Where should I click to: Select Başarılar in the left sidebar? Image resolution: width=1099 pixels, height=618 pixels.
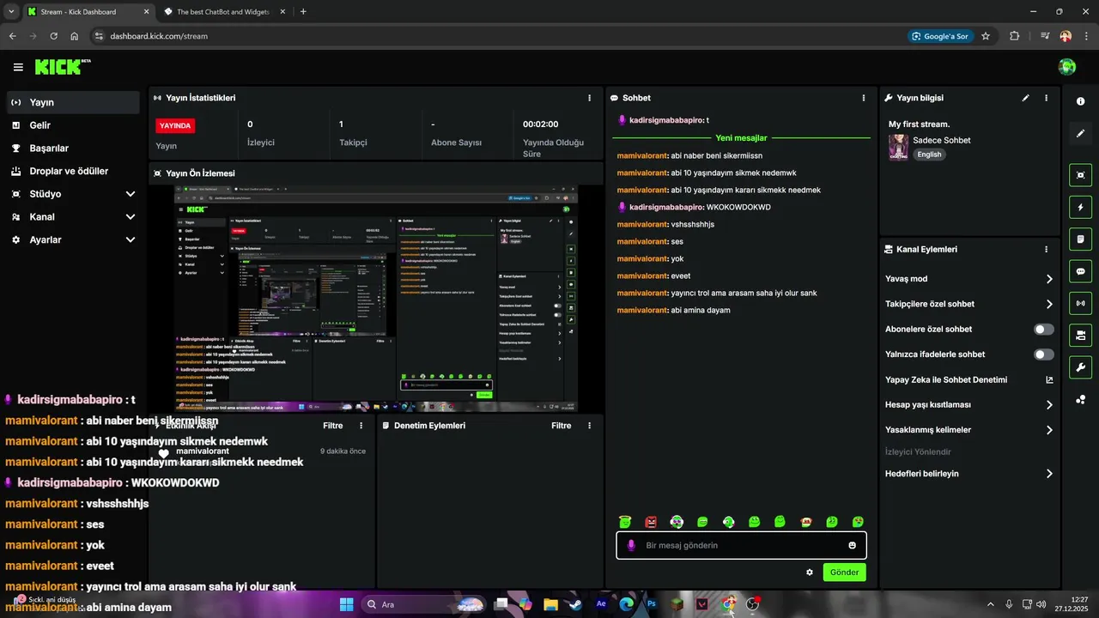point(74,148)
